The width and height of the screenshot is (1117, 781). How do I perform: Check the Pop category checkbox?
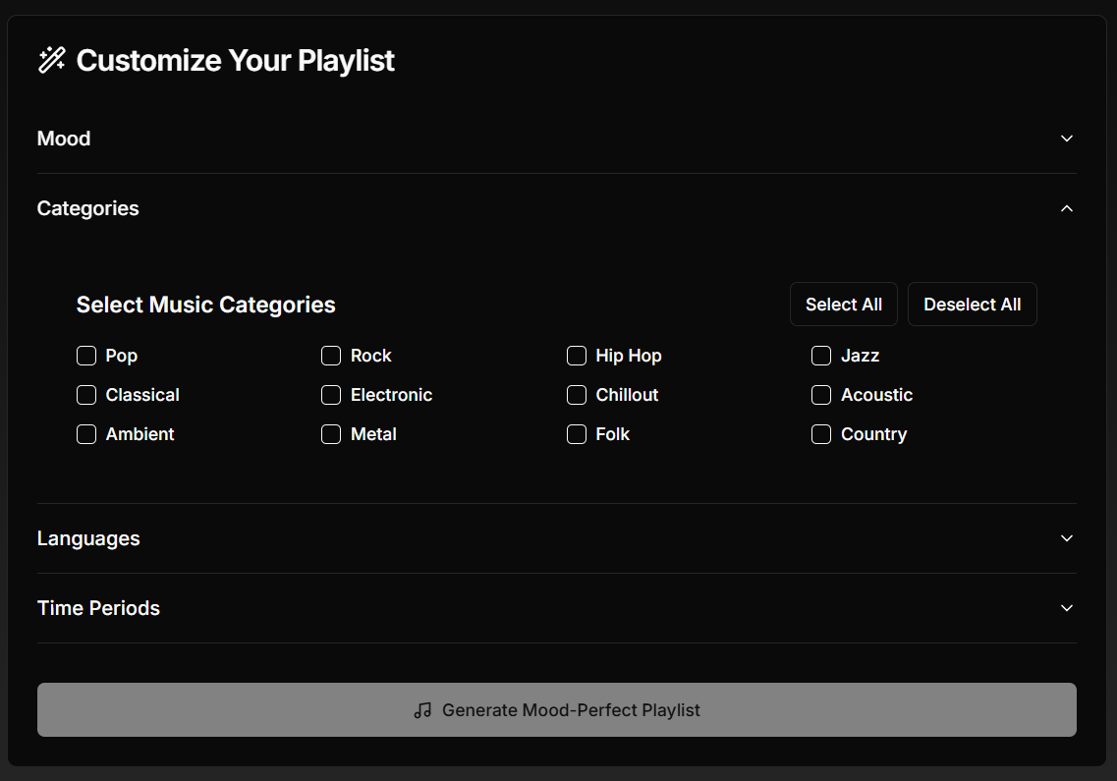coord(86,356)
